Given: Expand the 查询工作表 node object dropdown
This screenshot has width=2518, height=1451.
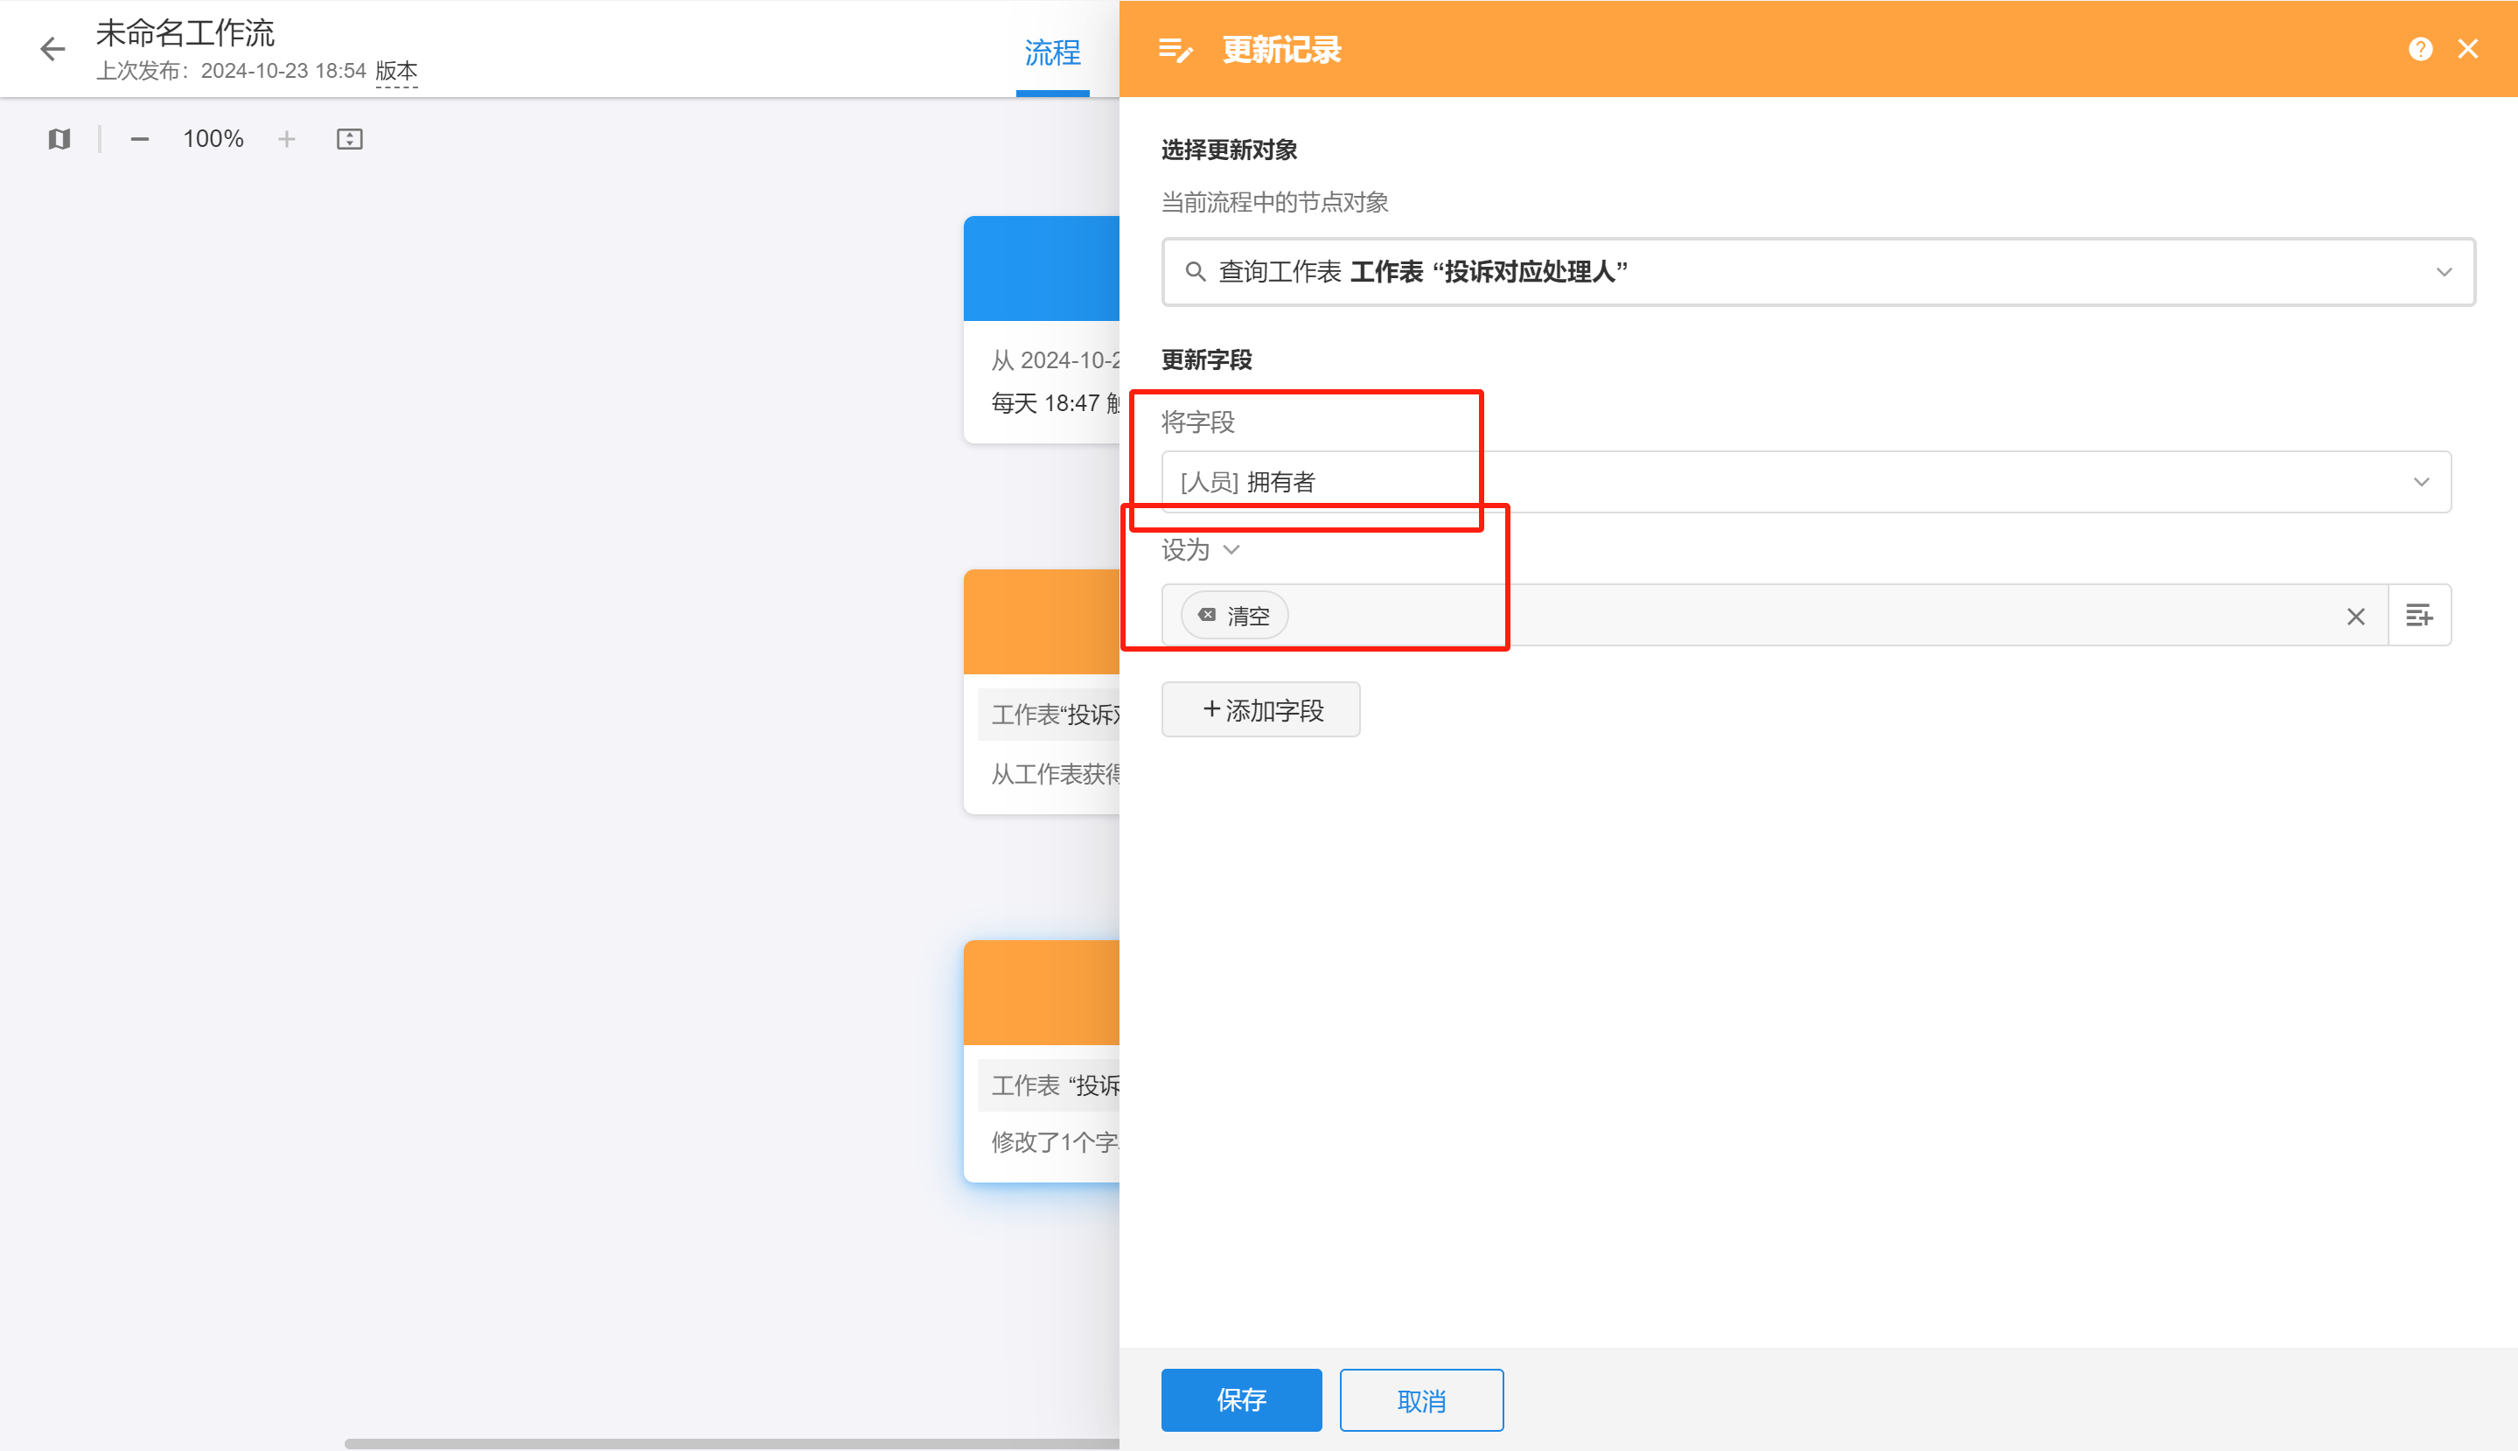Looking at the screenshot, I should [x=2445, y=272].
